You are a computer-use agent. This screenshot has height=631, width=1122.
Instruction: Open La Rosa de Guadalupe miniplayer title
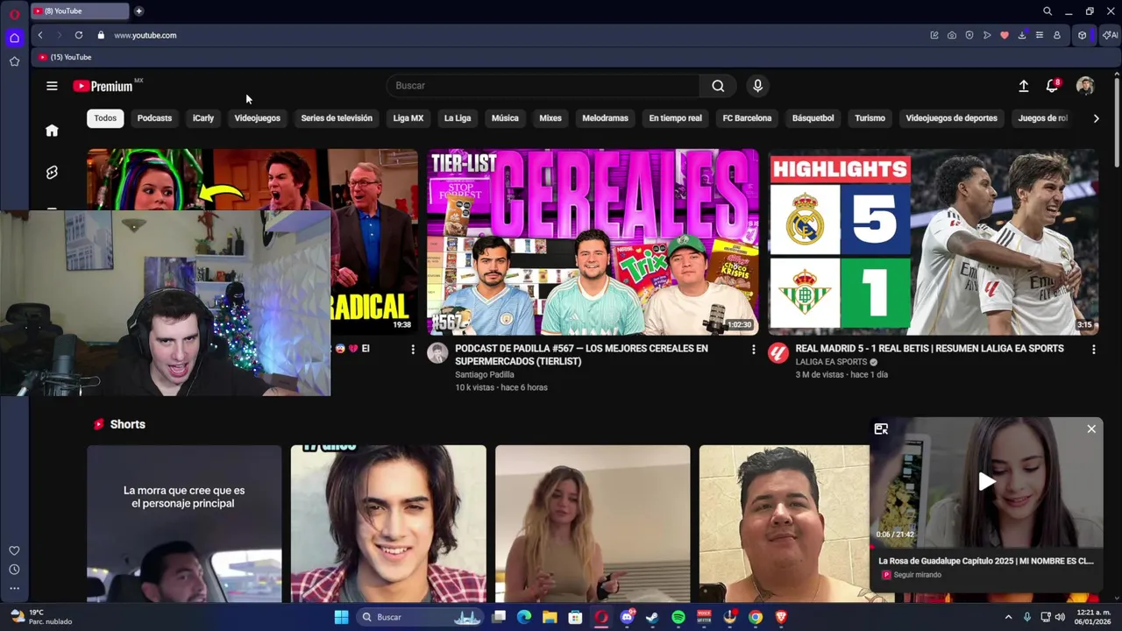(x=986, y=561)
